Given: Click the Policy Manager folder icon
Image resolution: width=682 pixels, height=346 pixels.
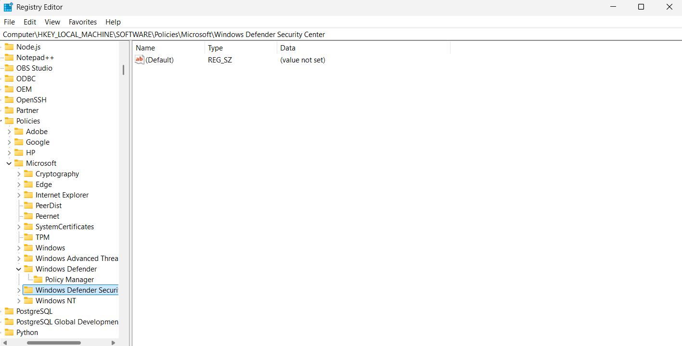Looking at the screenshot, I should (38, 279).
